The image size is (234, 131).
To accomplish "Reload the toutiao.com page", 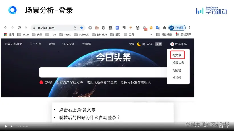I will [x=19, y=28].
